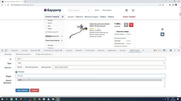Click the Id input field containing price

pos(90,59)
